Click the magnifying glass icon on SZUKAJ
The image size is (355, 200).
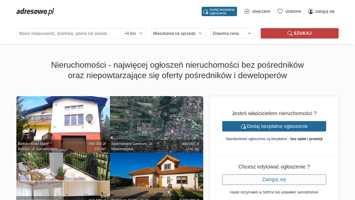pyautogui.click(x=290, y=33)
